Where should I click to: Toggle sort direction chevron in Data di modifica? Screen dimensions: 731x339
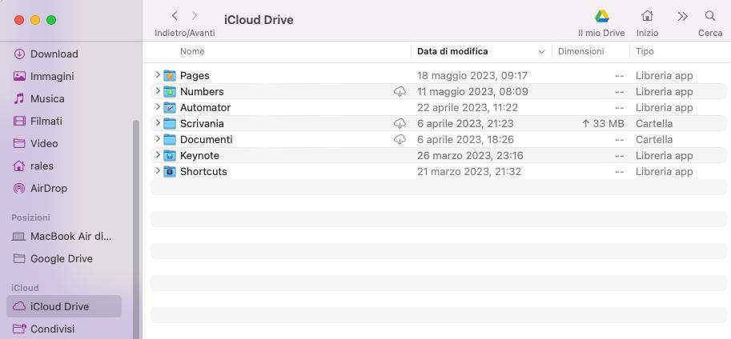click(542, 52)
